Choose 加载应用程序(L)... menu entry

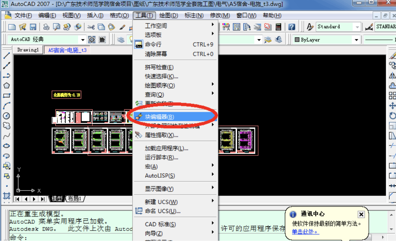coord(175,148)
